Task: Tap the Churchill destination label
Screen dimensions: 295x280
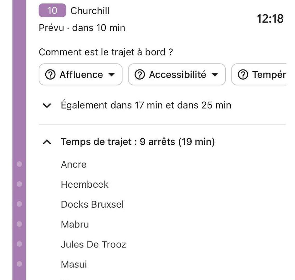Action: (90, 11)
